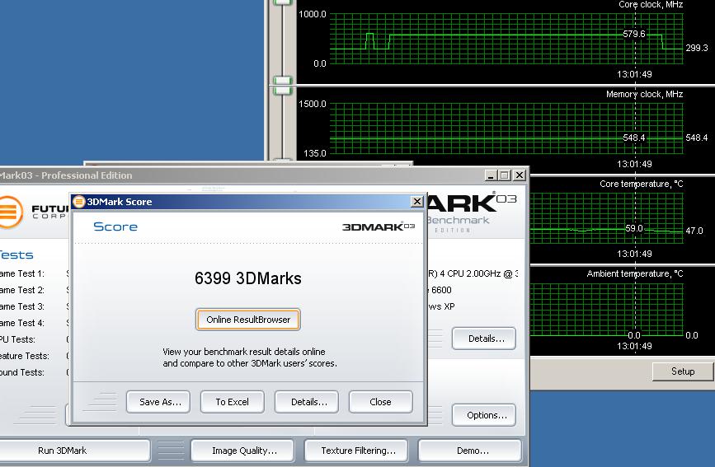Click Run 3DMark in main window
The width and height of the screenshot is (715, 467).
[73, 451]
